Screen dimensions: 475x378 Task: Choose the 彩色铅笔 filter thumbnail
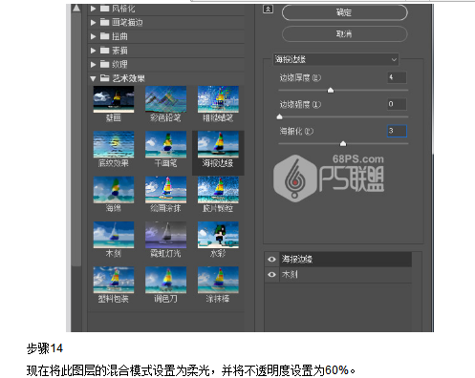click(x=165, y=99)
